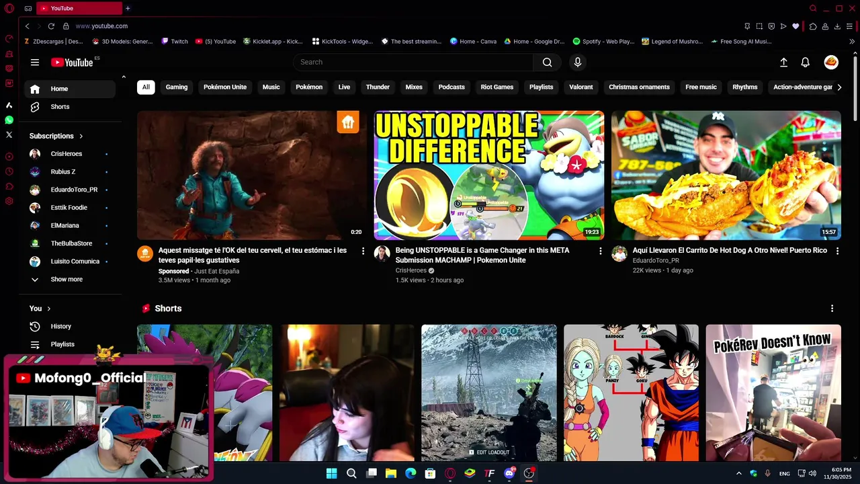Open CrisHeroes subscription channel

(70, 154)
